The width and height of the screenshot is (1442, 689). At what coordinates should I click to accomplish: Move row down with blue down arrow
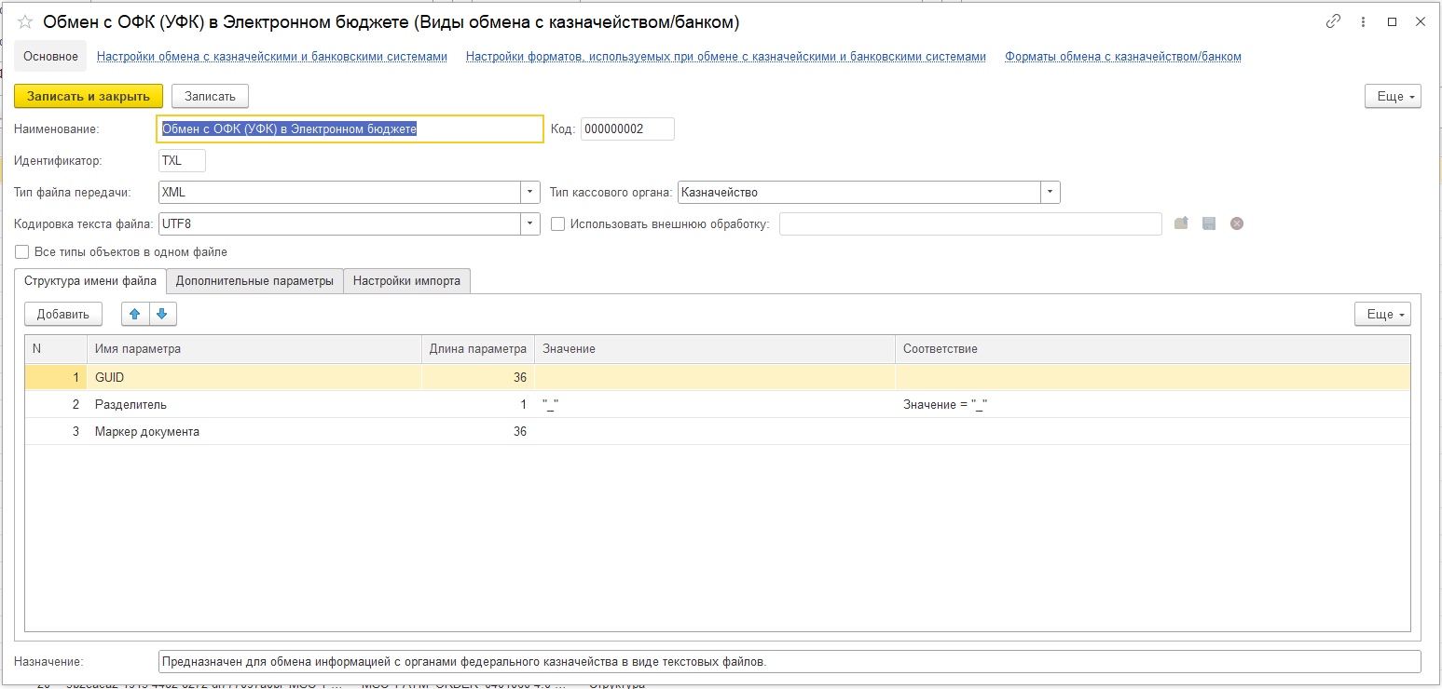[162, 314]
